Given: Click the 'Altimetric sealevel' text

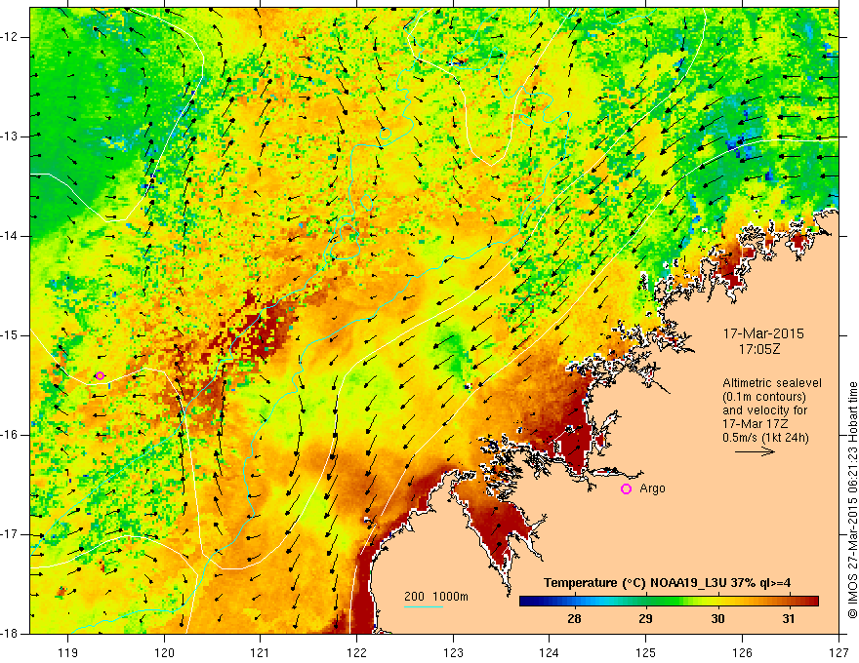Looking at the screenshot, I should [772, 383].
